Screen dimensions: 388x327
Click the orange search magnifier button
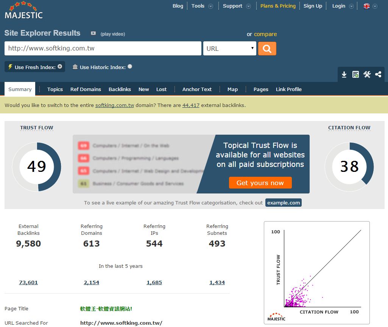pos(267,49)
